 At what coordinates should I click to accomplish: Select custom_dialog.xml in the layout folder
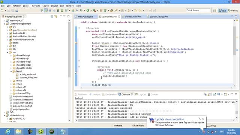pyautogui.click(x=28, y=78)
